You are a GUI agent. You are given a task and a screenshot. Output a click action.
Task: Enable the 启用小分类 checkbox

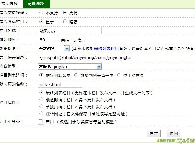(x=41, y=121)
